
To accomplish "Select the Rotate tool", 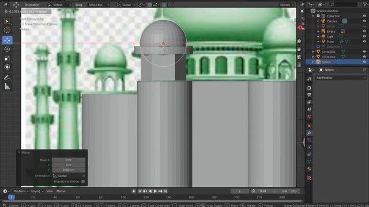I will point(7,49).
